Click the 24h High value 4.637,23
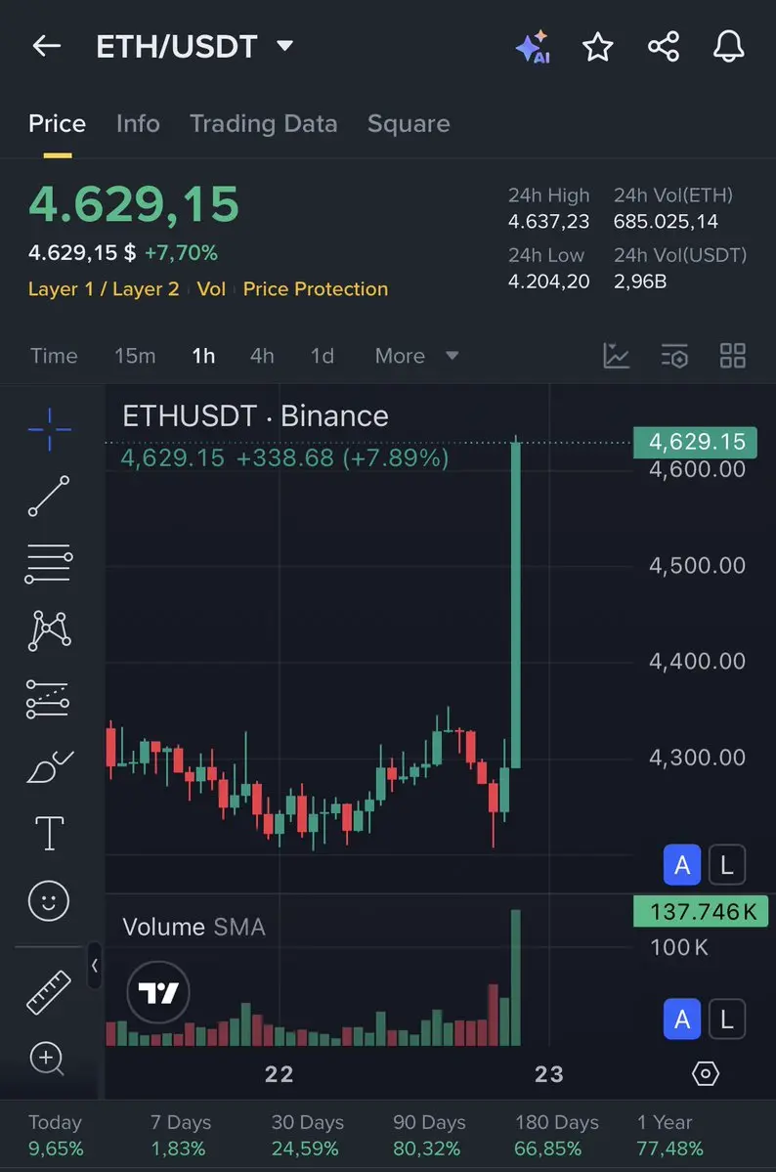Image resolution: width=776 pixels, height=1172 pixels. pyautogui.click(x=548, y=222)
